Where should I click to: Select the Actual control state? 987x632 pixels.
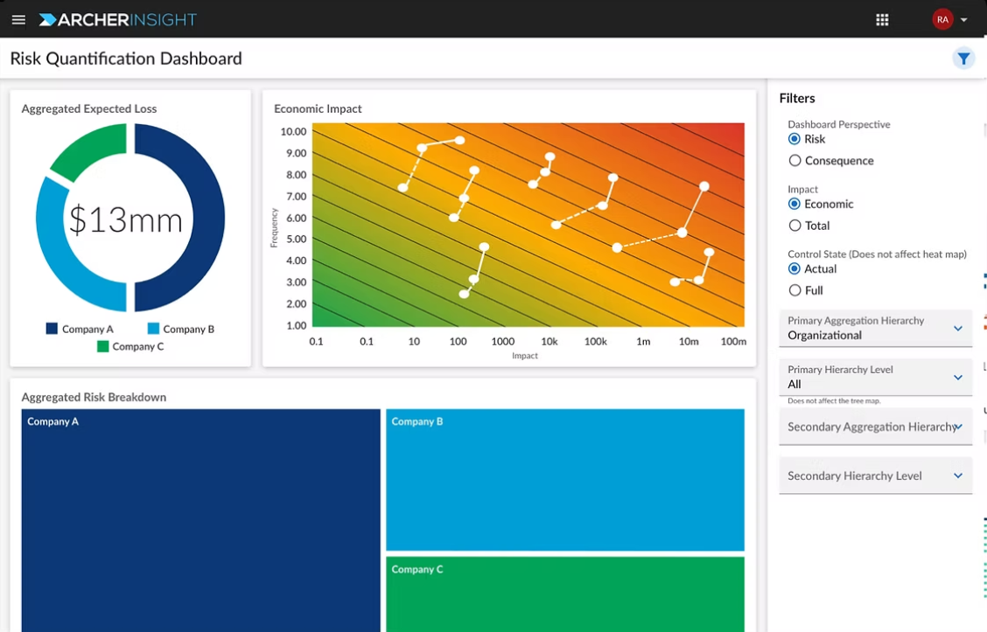pos(794,269)
